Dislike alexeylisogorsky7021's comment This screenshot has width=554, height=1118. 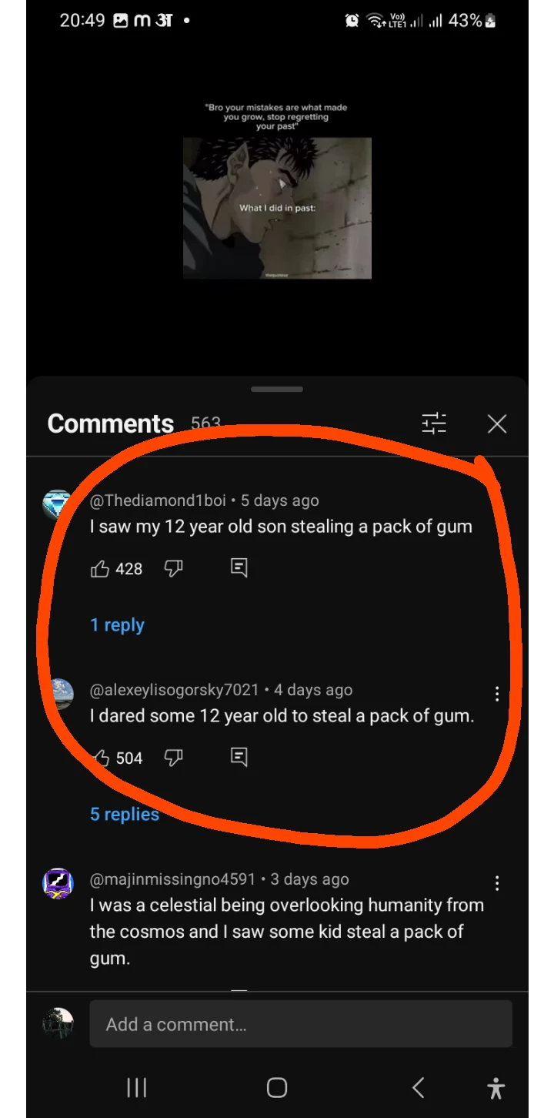174,758
